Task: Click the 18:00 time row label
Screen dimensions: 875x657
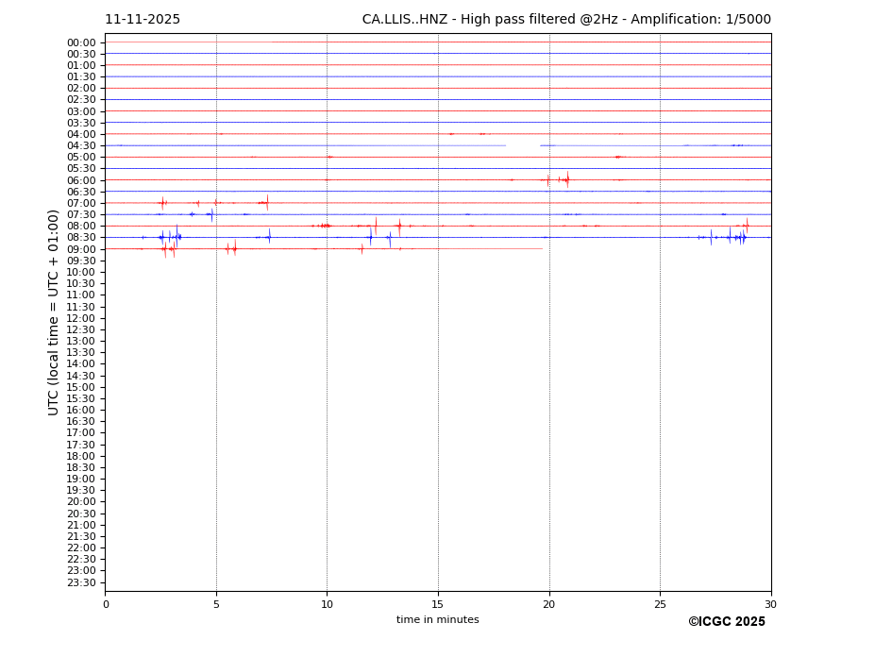Action: click(81, 456)
